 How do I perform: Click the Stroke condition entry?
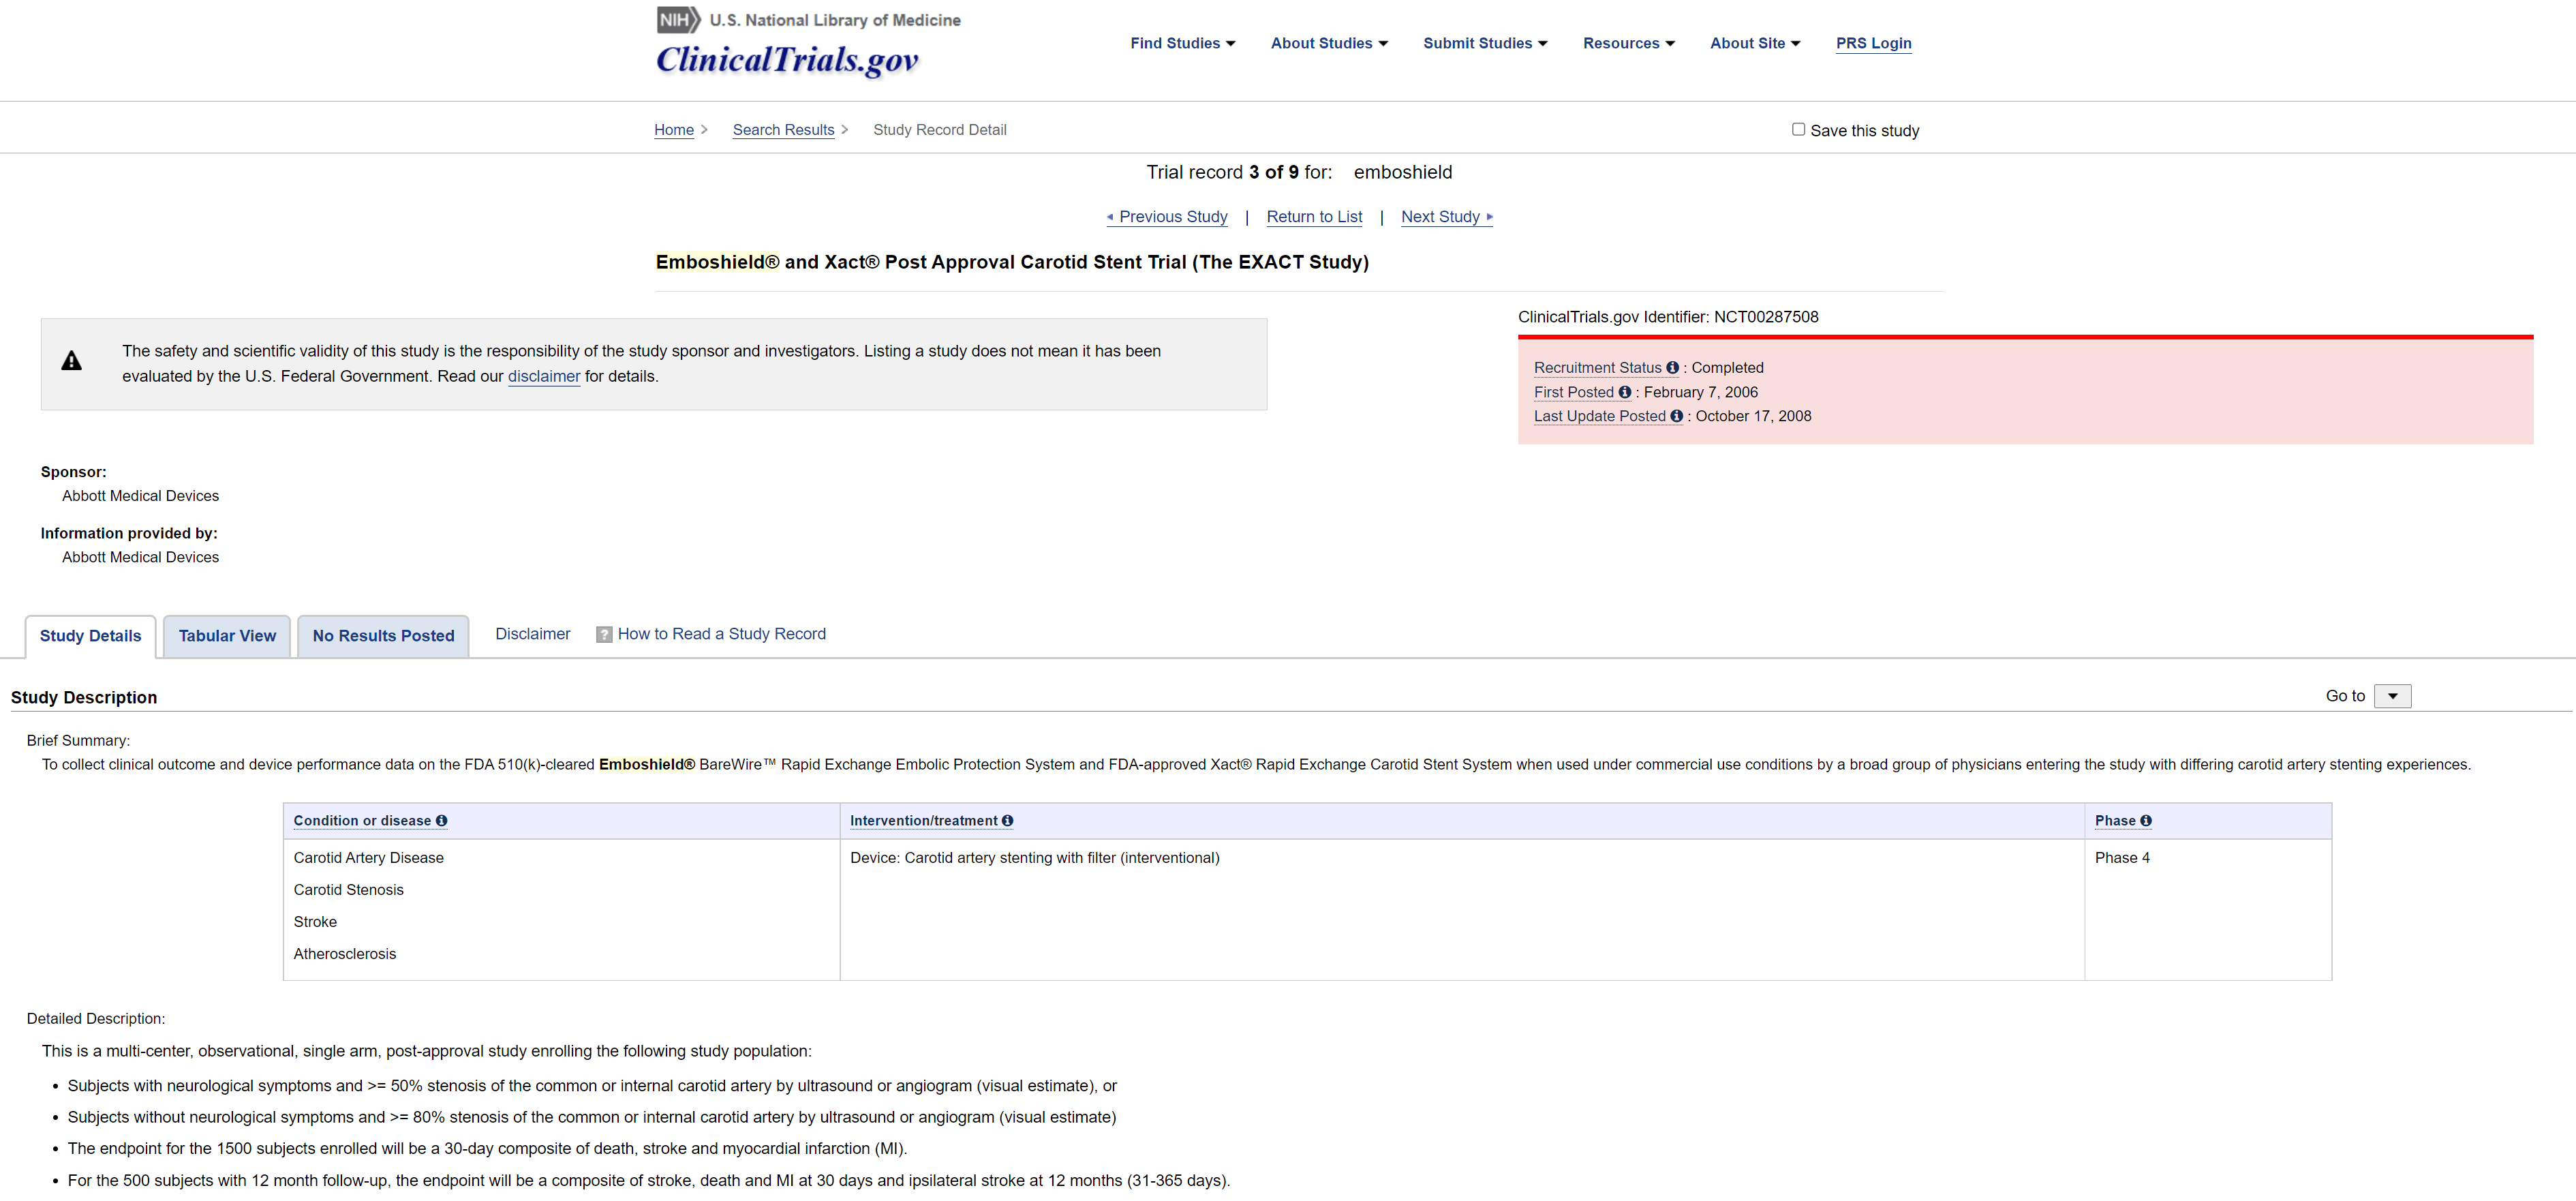coord(315,922)
